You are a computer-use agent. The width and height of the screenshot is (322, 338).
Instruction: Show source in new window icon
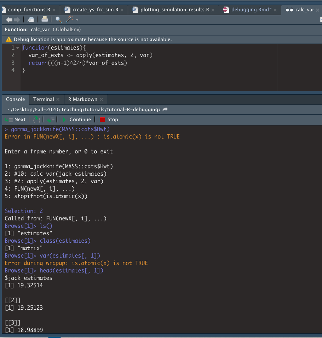click(30, 20)
